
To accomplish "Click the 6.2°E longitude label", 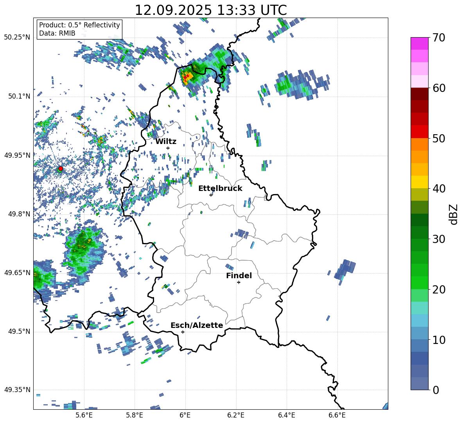I will point(236,415).
